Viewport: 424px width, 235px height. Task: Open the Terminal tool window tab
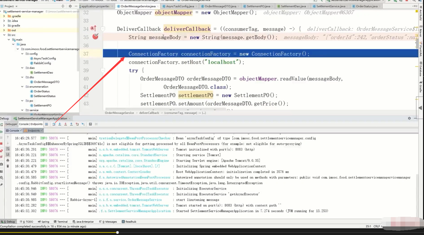coord(61,222)
